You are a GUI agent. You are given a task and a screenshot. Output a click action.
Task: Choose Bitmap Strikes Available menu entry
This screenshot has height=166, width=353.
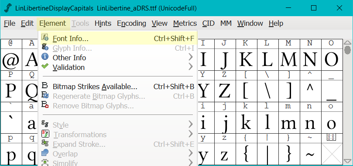[118, 86]
